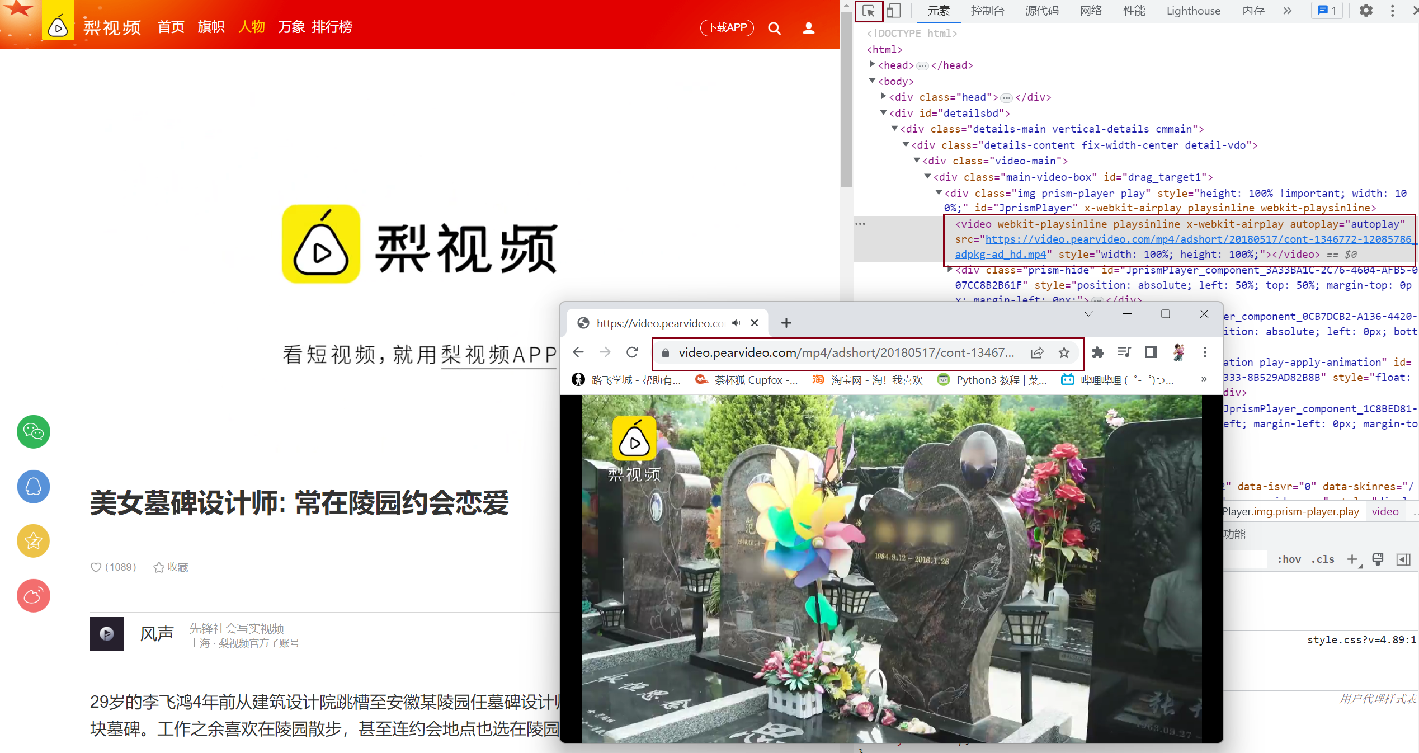1419x753 pixels.
Task: Switch to the 性能 tab
Action: coord(1134,11)
